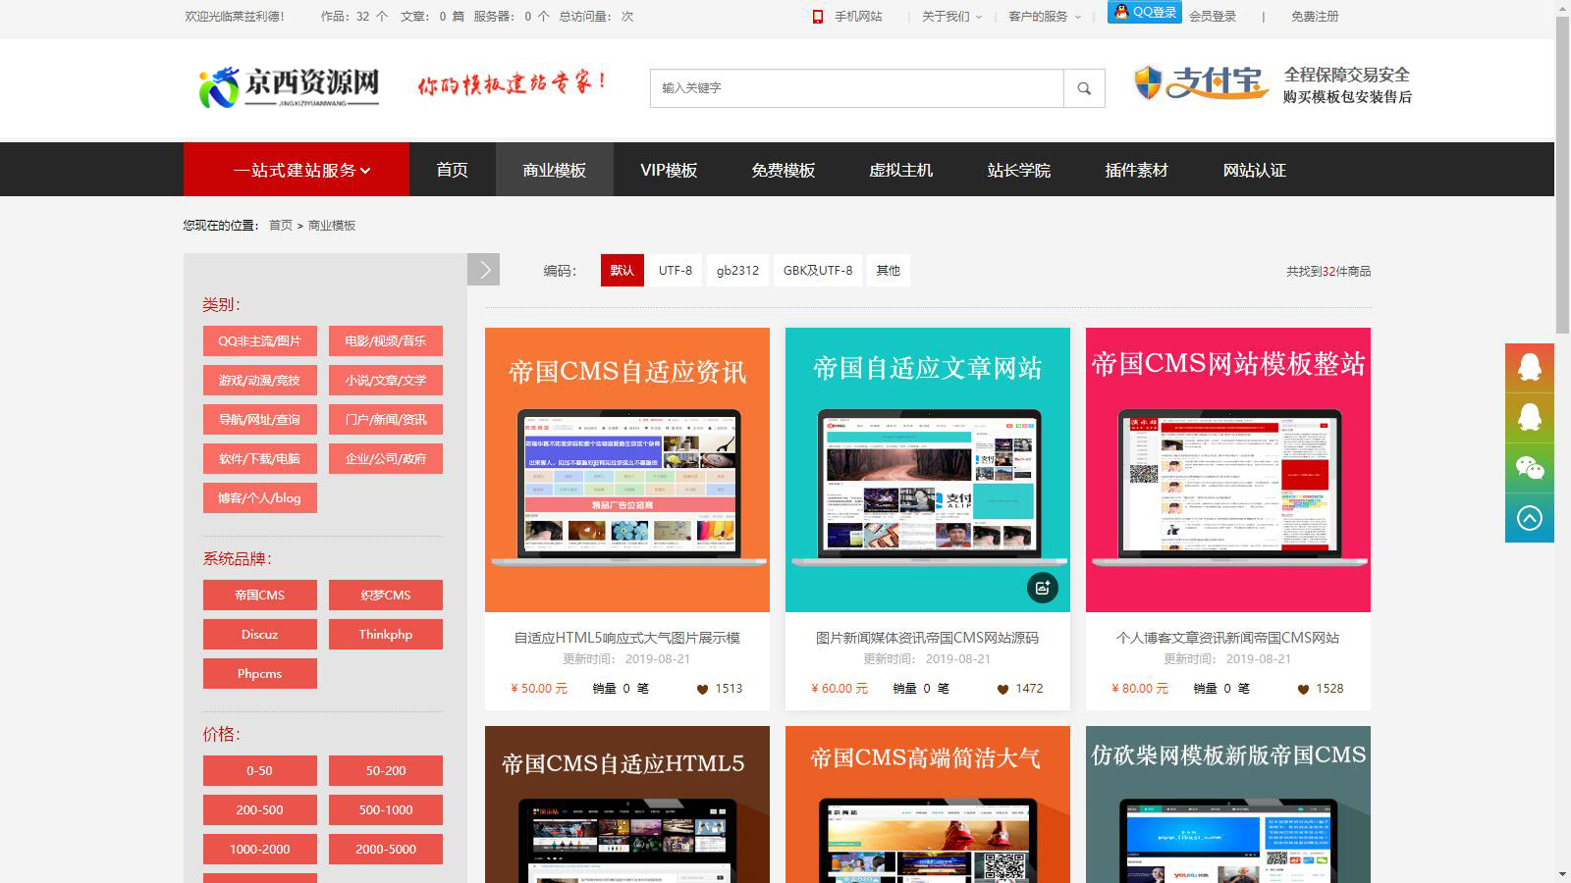Open 免费模板 navigation tab
Image resolution: width=1571 pixels, height=883 pixels.
point(783,170)
